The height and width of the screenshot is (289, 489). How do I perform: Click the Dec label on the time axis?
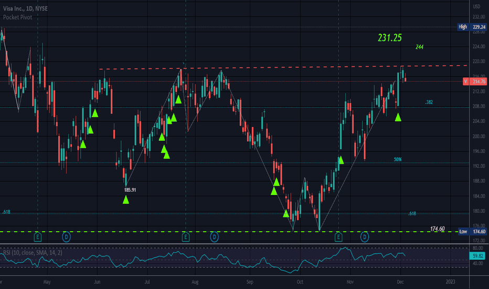(400, 282)
